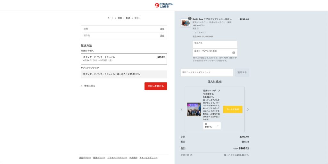
Task: Click the 配送方法 heading
Action: 86,45
